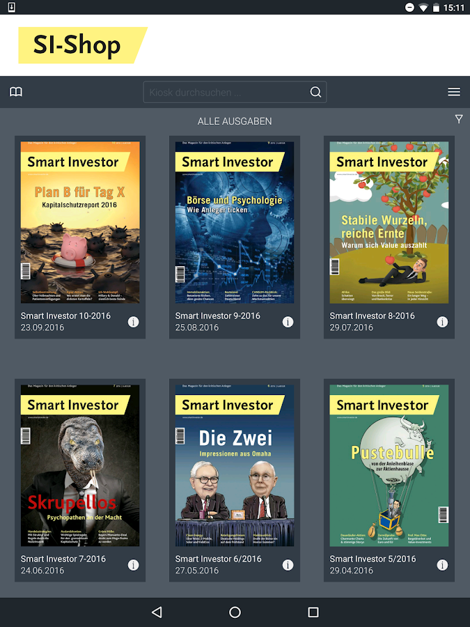470x627 pixels.
Task: Tap the date 27.05.2016
Action: coord(196,571)
